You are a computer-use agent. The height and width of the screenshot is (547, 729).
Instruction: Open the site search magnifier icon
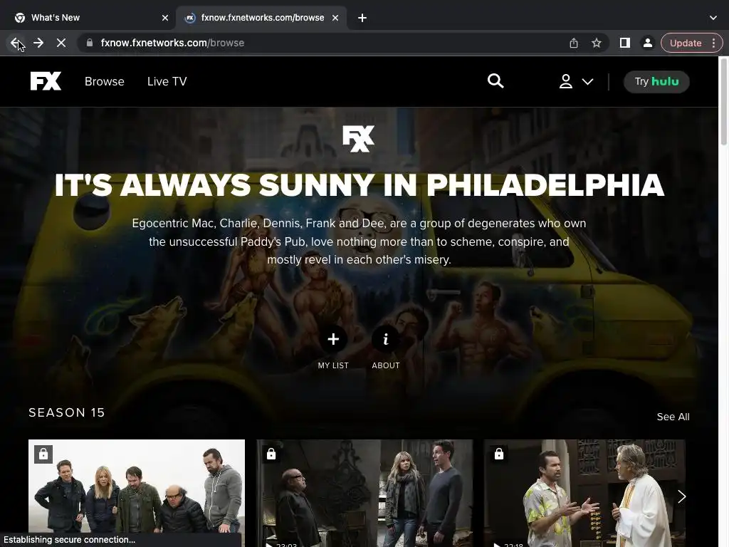(x=495, y=81)
